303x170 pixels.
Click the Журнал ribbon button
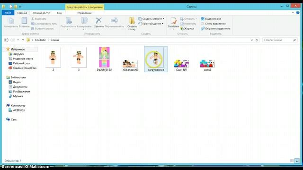187,28
